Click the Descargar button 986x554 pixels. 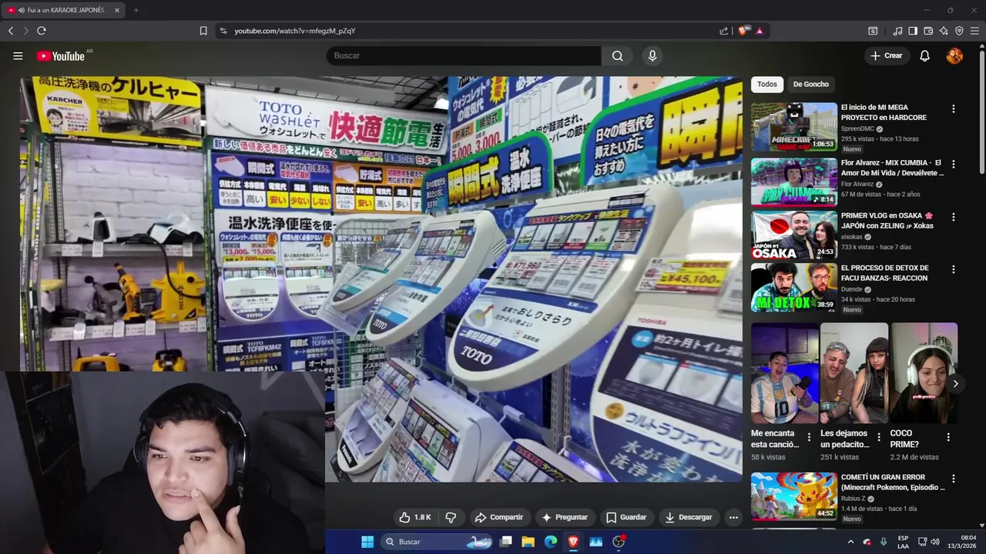(689, 517)
